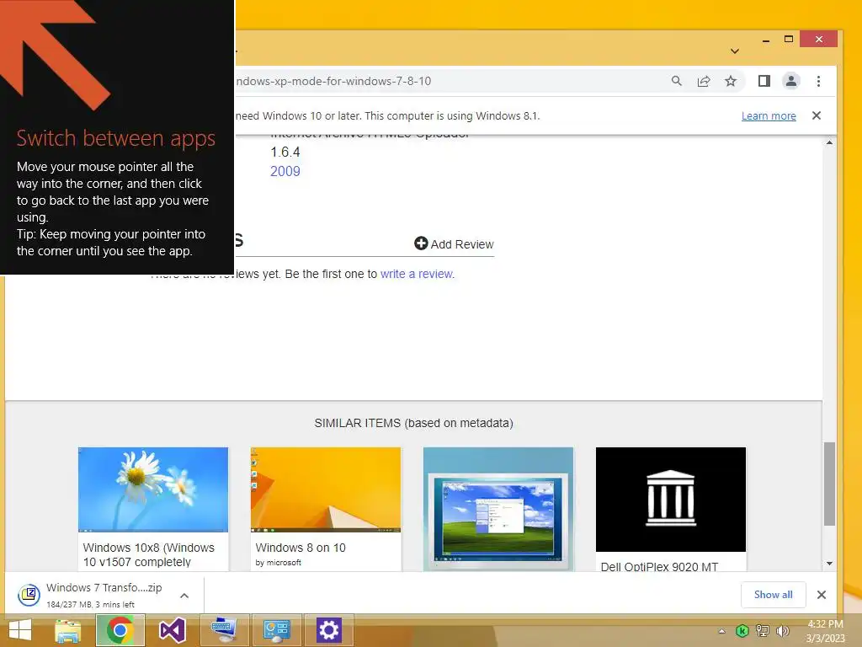Expand the tab search chevron
Viewport: 862px width, 647px height.
(x=734, y=51)
